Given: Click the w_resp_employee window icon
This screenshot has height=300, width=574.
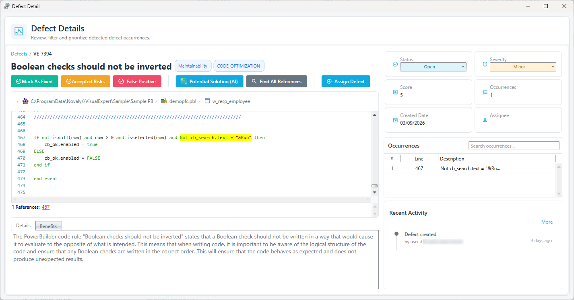Looking at the screenshot, I should (207, 101).
